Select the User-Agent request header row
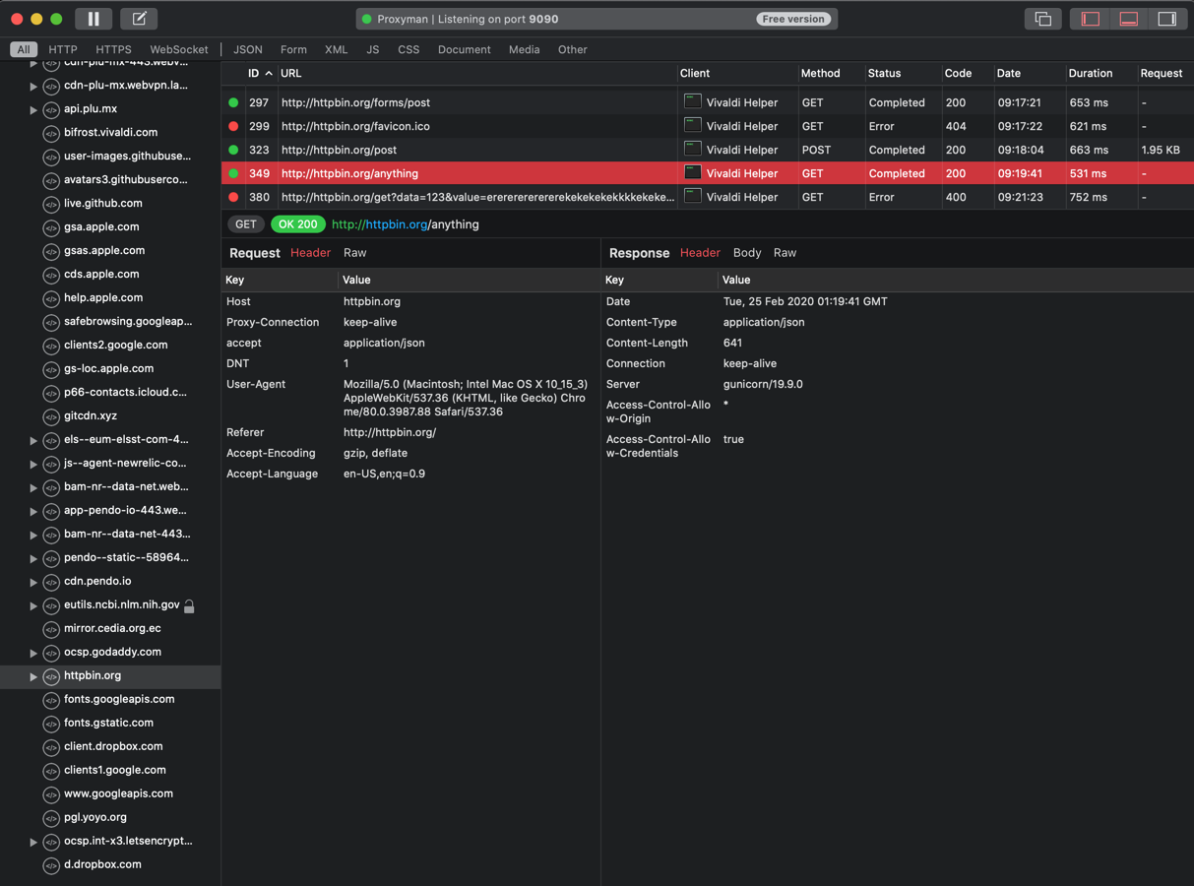This screenshot has width=1194, height=886. pyautogui.click(x=410, y=398)
